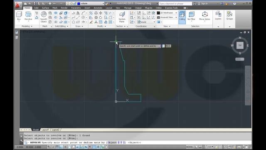The image size is (266, 150).
Task: Click the Sign In link
Action: click(x=204, y=4)
